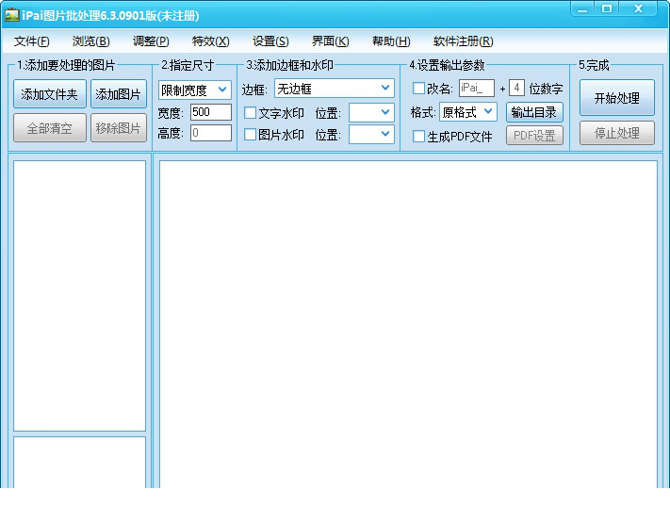
Task: Click the PDF设置 button
Action: click(x=534, y=135)
